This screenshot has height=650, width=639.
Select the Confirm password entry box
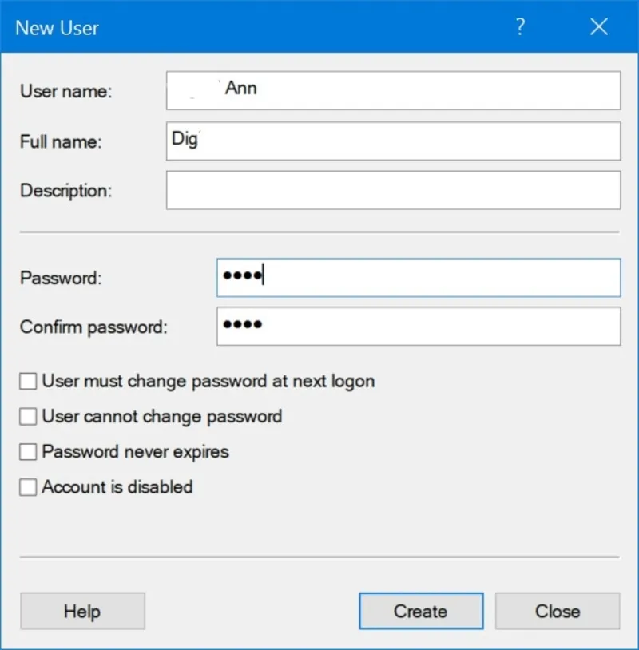(x=418, y=327)
